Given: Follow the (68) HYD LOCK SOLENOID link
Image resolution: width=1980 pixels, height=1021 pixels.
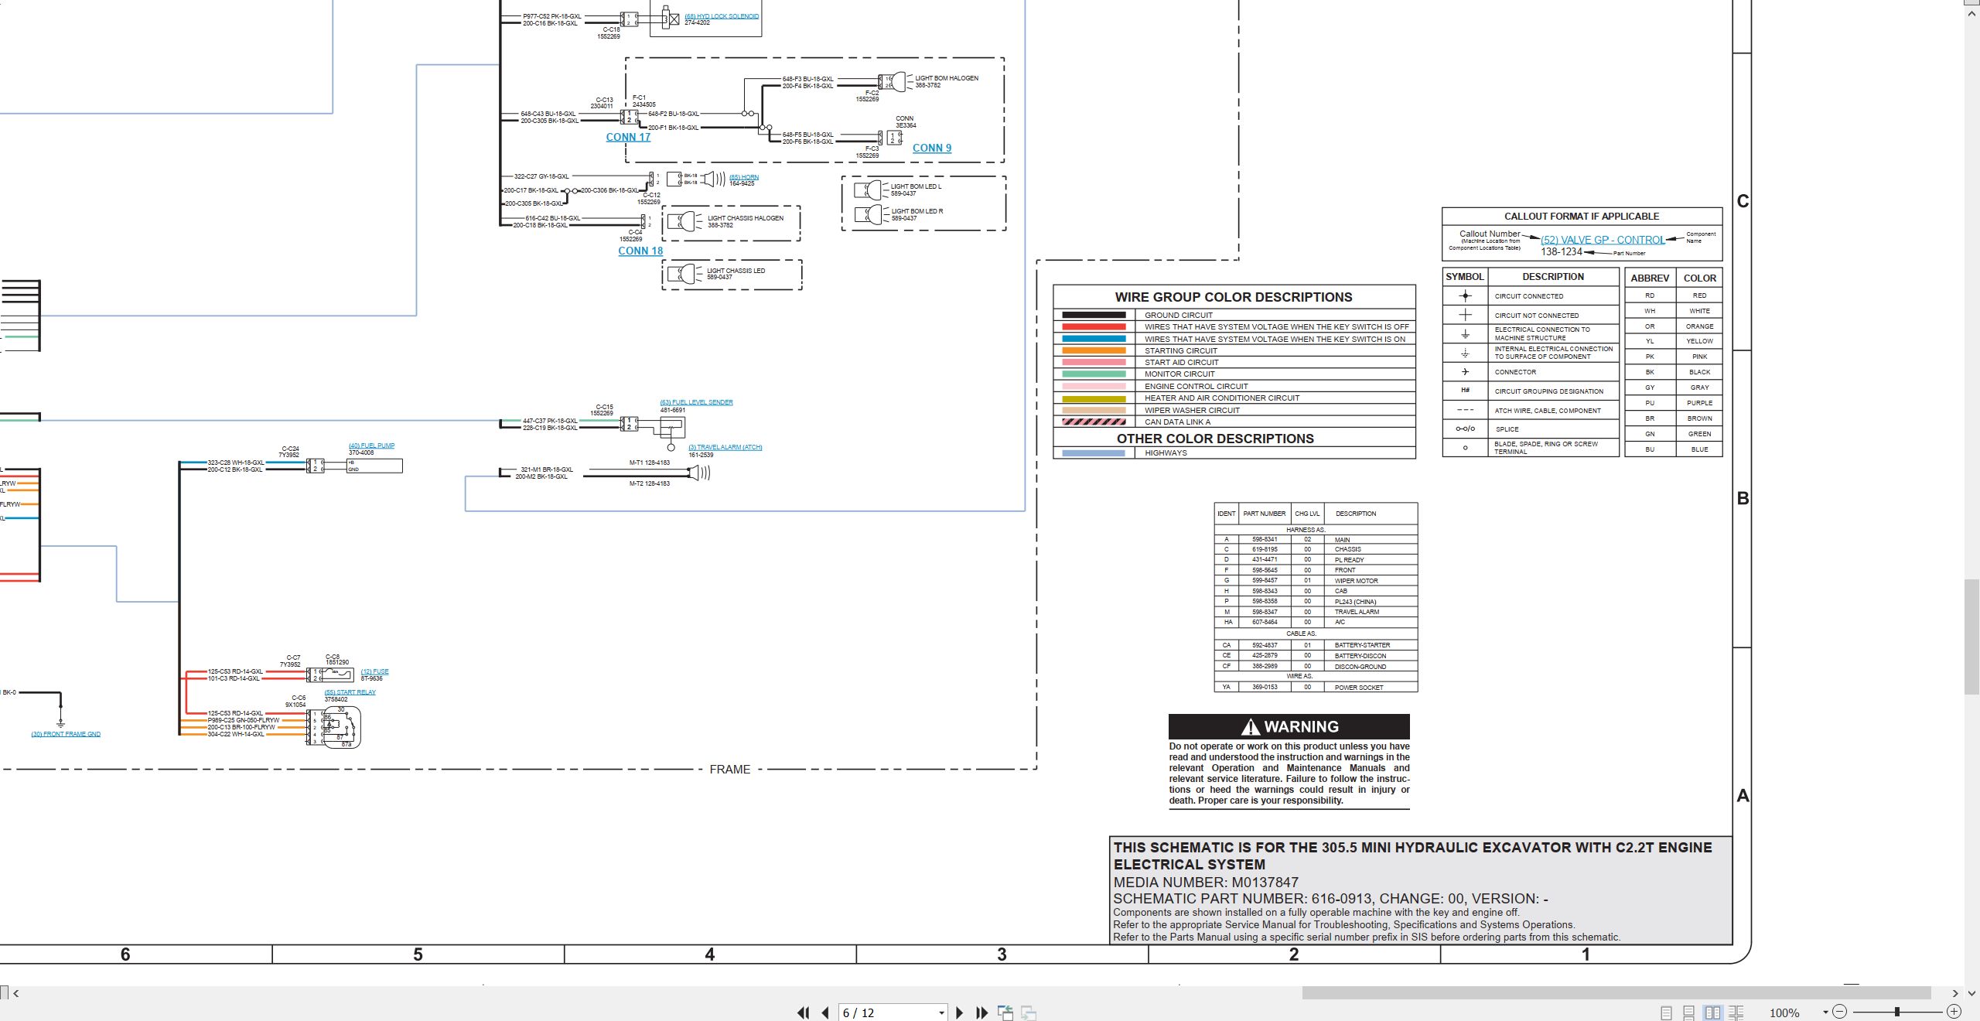Looking at the screenshot, I should pyautogui.click(x=722, y=16).
